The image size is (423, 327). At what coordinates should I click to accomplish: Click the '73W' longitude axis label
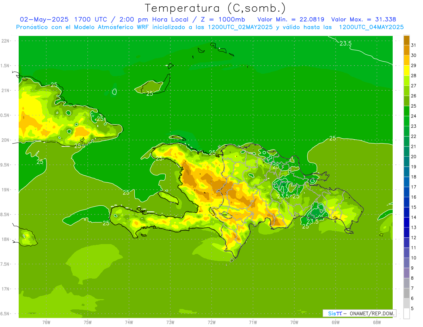170,322
